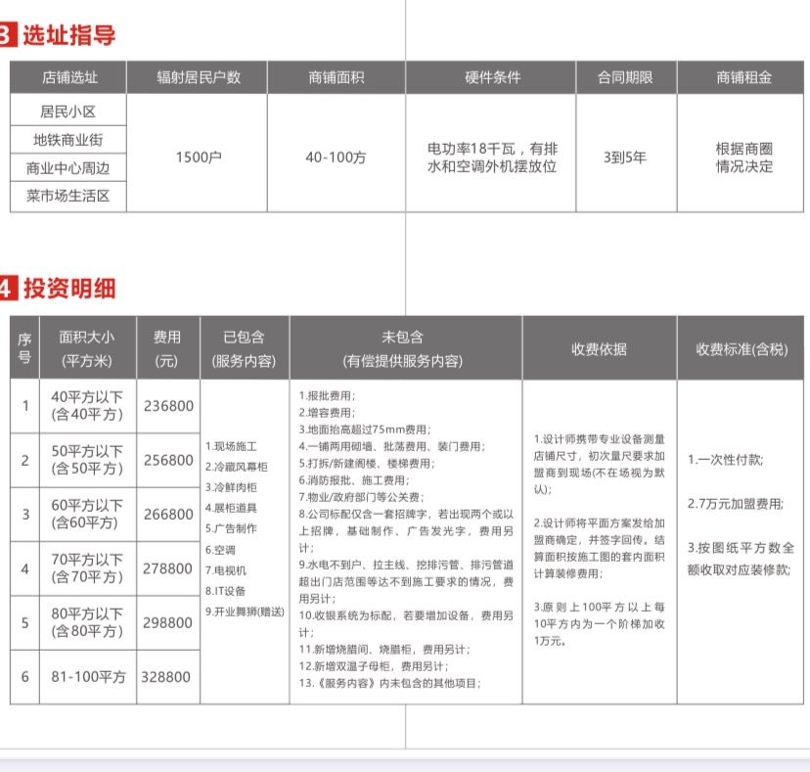Image resolution: width=810 pixels, height=772 pixels.
Task: Click the 选址指导 section heading
Action: (x=68, y=36)
